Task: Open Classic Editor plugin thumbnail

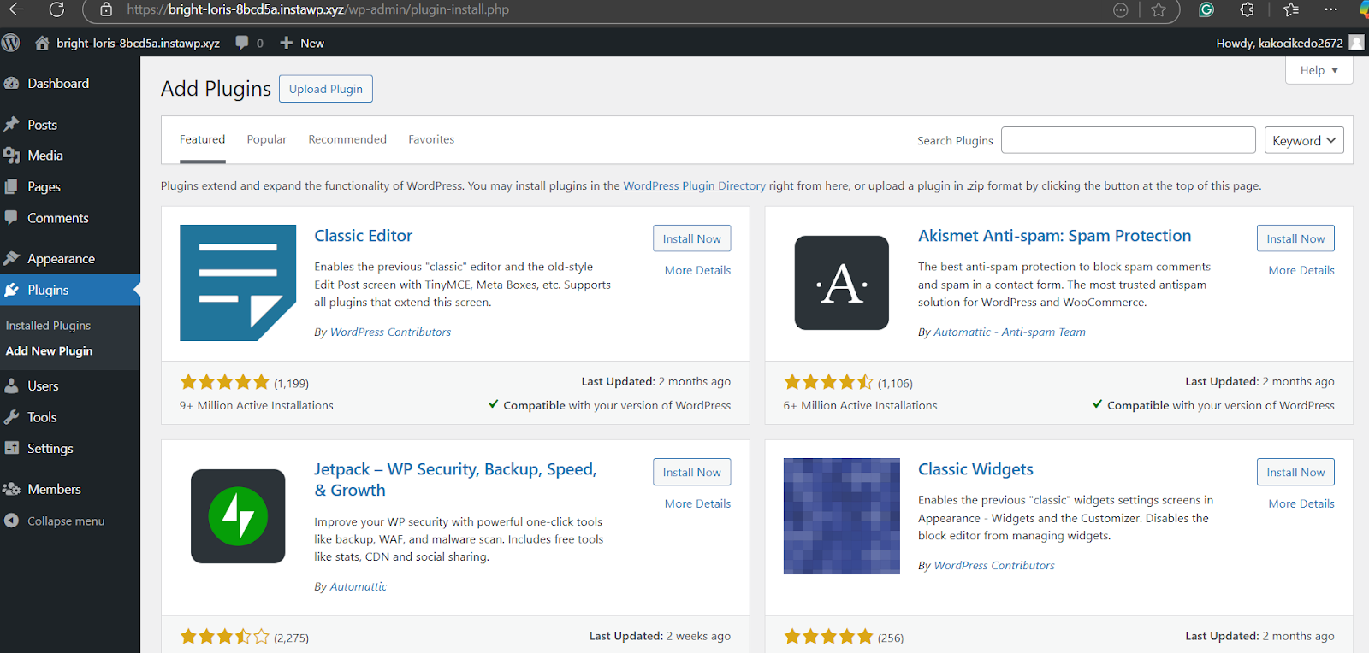Action: [x=238, y=283]
